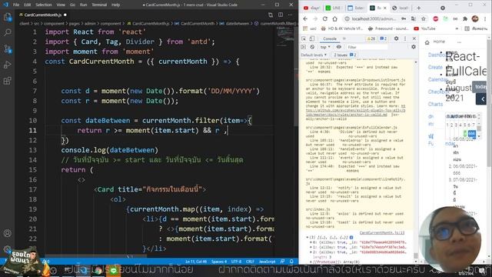The height and width of the screenshot is (277, 492).
Task: Open the Source Control view
Action: [7, 49]
